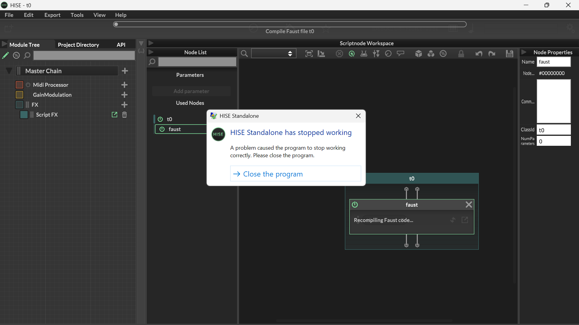Collapse the Master Chain tree triangle
The image size is (579, 325).
click(9, 71)
